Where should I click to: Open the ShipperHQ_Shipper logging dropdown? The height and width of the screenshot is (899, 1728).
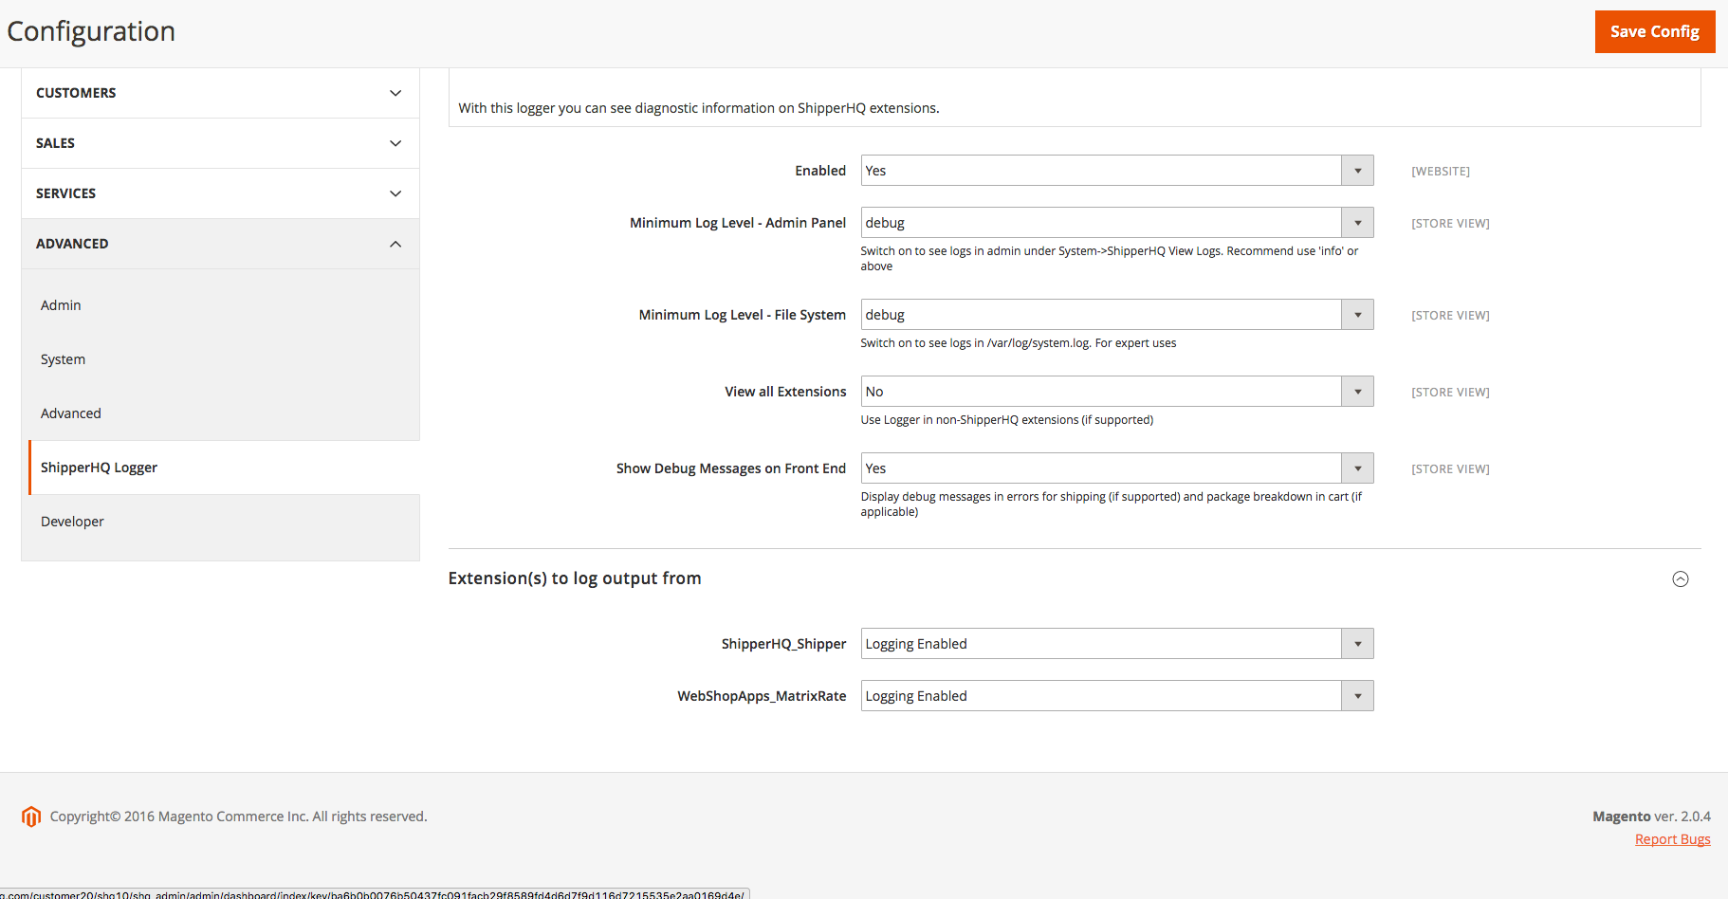click(x=1116, y=644)
